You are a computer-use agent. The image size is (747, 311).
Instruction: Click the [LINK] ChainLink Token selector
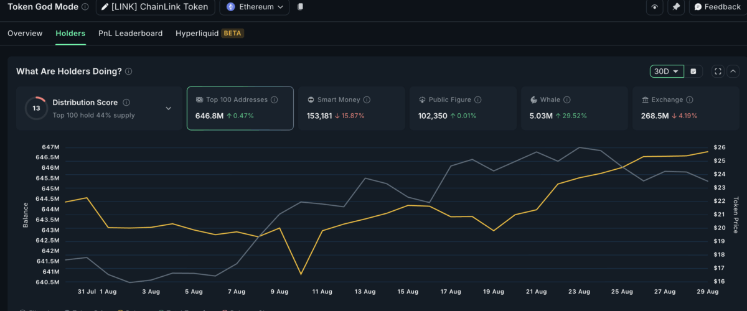click(156, 7)
